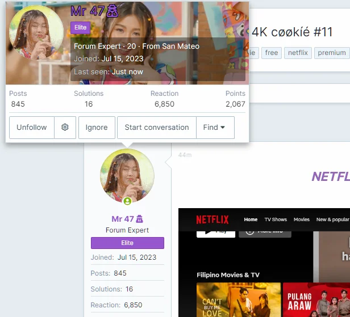This screenshot has width=350, height=317.
Task: Click Points value 2,067 in popup
Action: (x=235, y=104)
